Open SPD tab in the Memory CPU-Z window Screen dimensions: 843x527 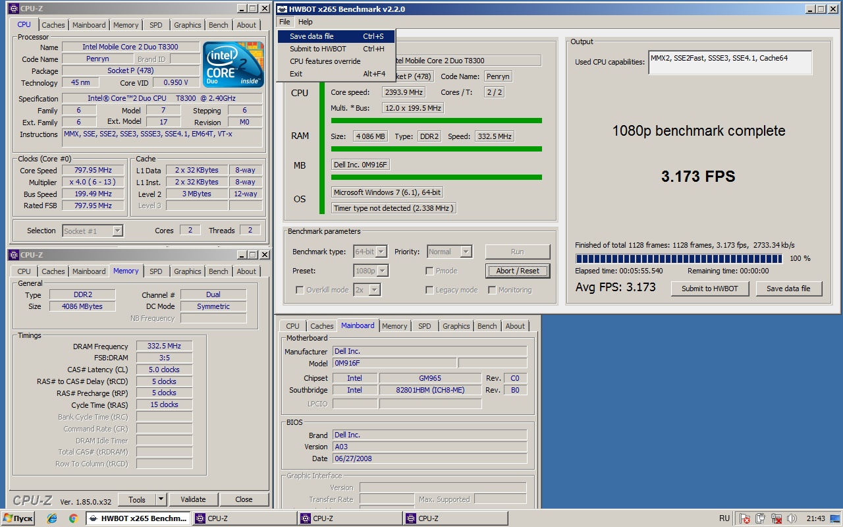point(155,271)
